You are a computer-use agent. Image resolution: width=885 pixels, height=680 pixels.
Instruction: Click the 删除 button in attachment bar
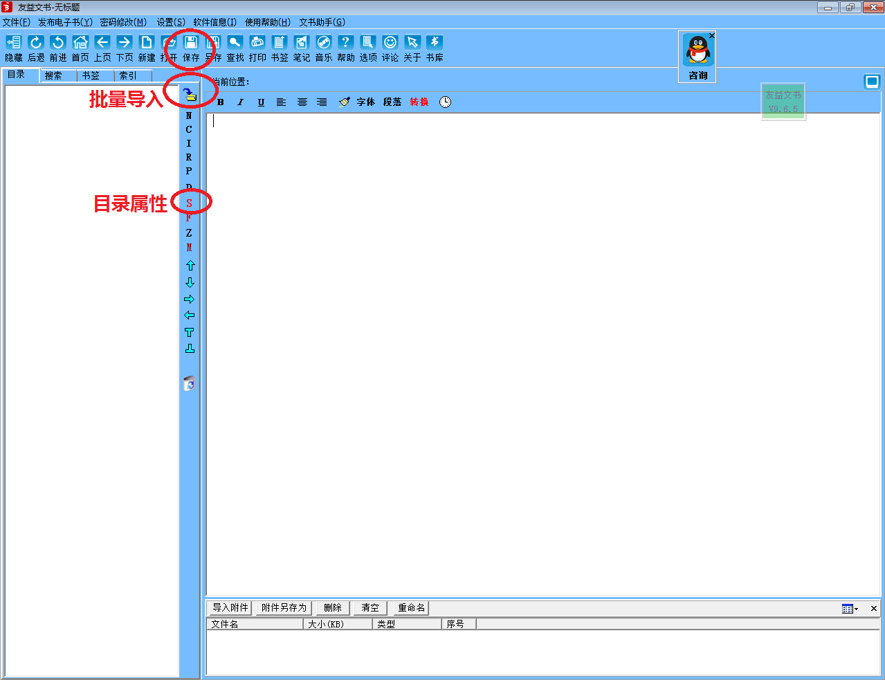(333, 608)
